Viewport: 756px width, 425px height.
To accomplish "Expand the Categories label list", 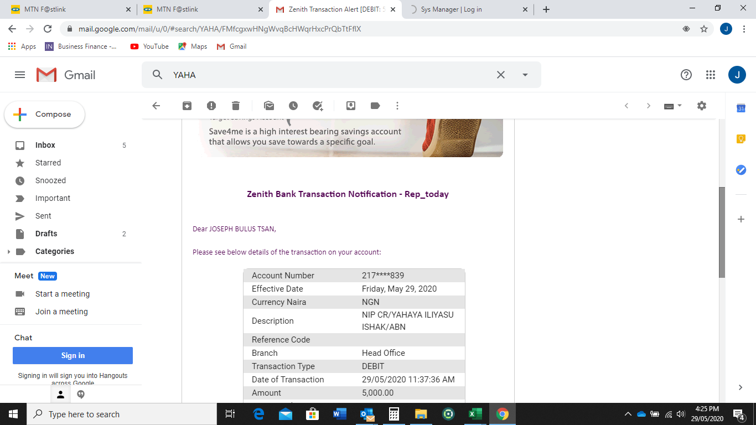I will (8, 252).
